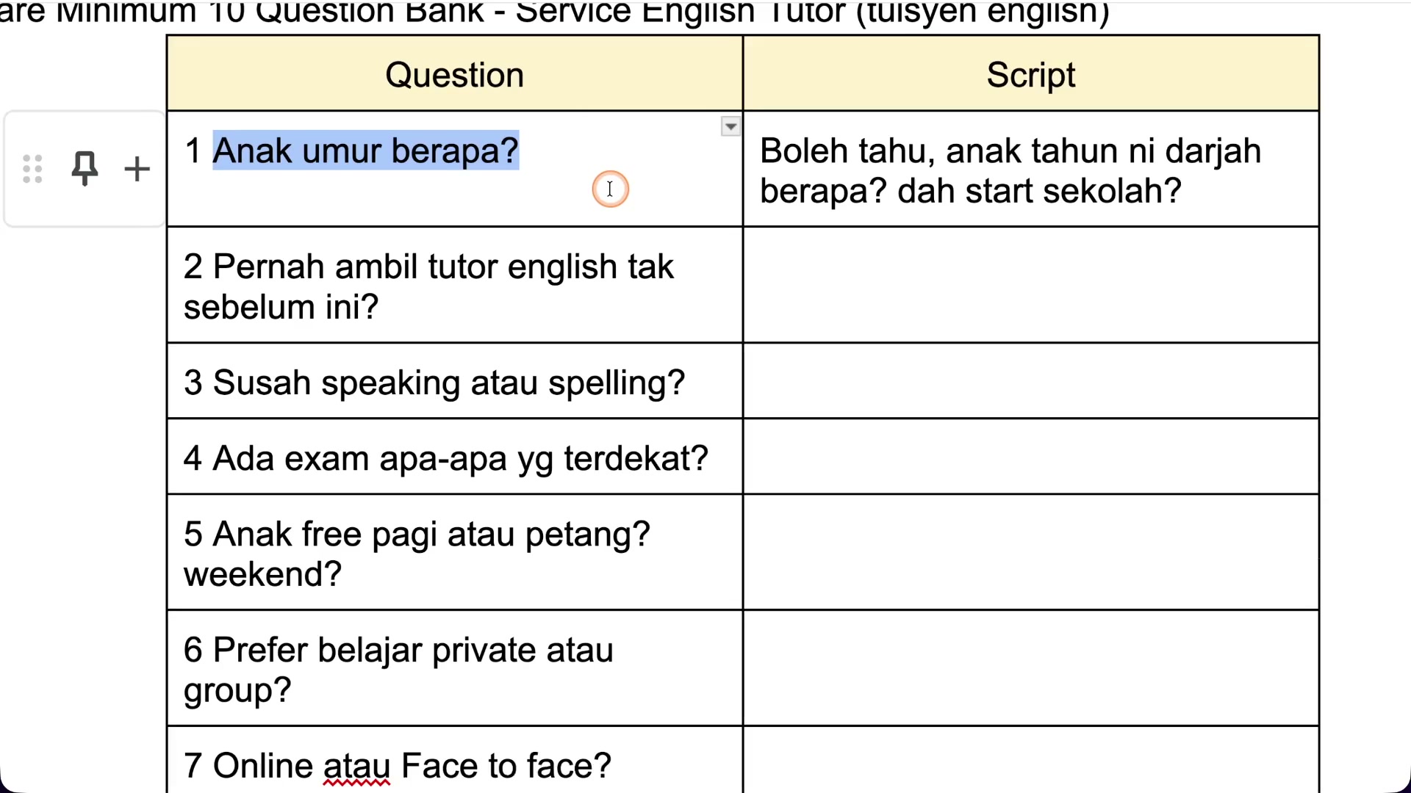The height and width of the screenshot is (793, 1411).
Task: Click empty Script cell beside question 3
Action: click(x=1031, y=381)
